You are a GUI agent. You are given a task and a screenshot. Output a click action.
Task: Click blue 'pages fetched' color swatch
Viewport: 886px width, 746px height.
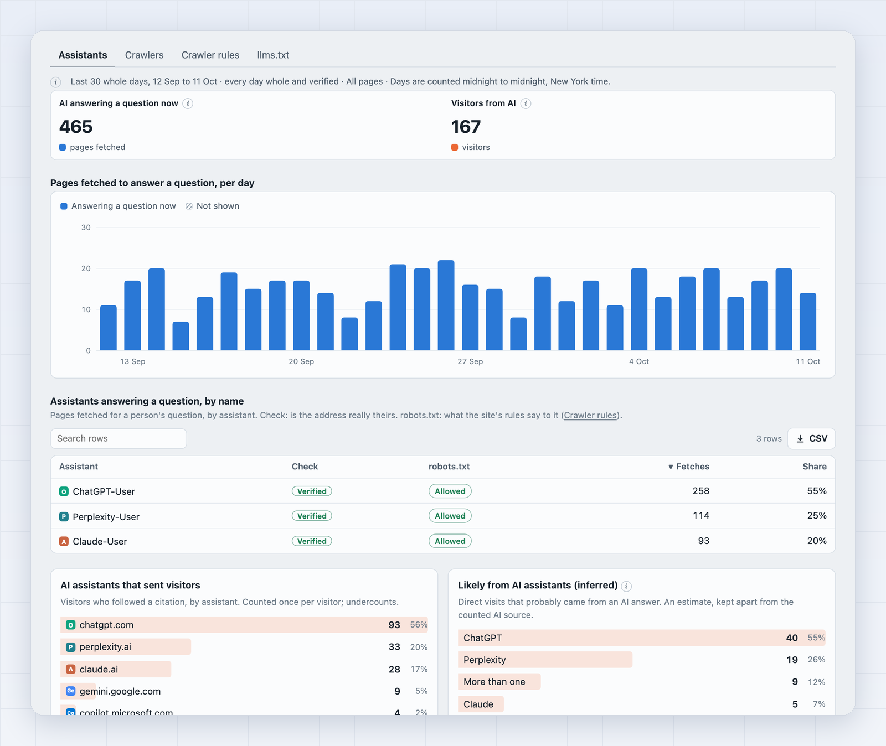pos(63,147)
